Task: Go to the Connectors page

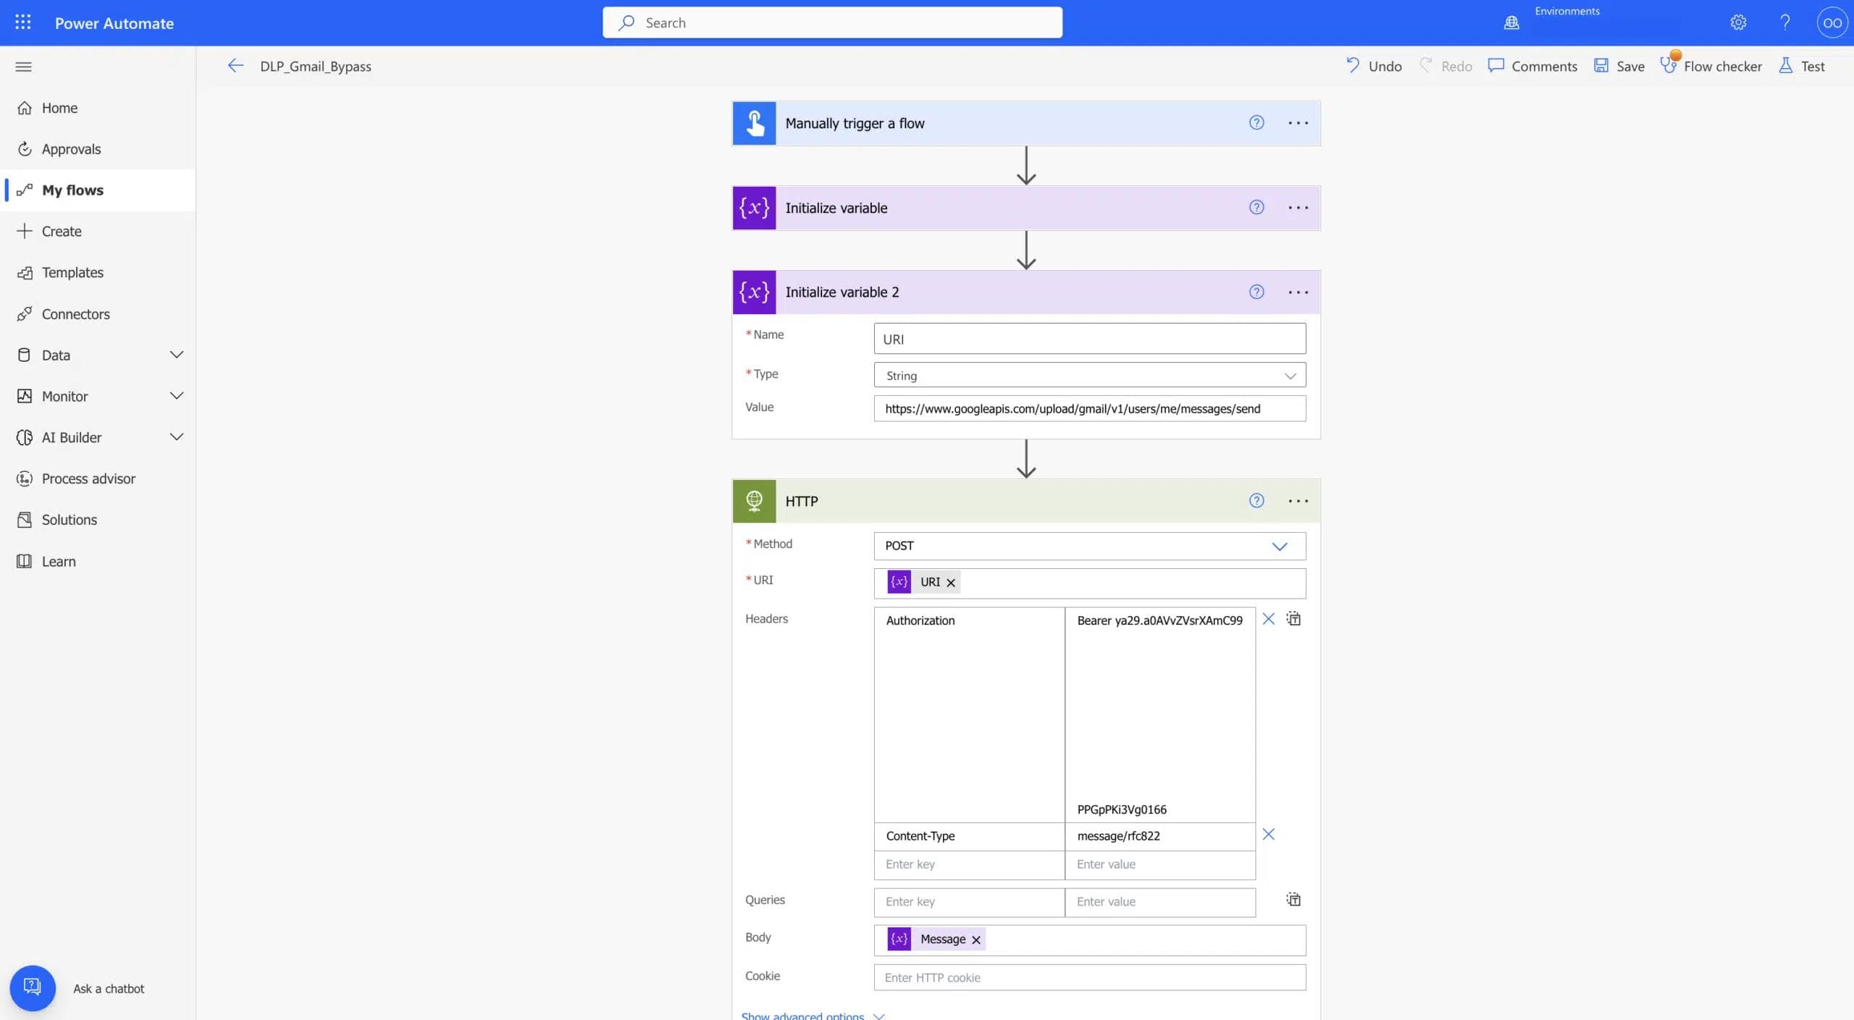Action: (75, 314)
